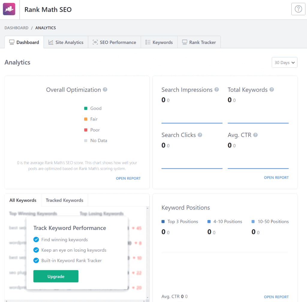Open the help question mark icon
Screen dimensions: 307x302
298,9
